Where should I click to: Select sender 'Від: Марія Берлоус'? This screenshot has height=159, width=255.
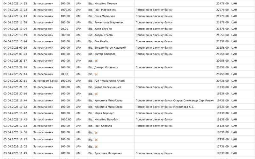101,113
